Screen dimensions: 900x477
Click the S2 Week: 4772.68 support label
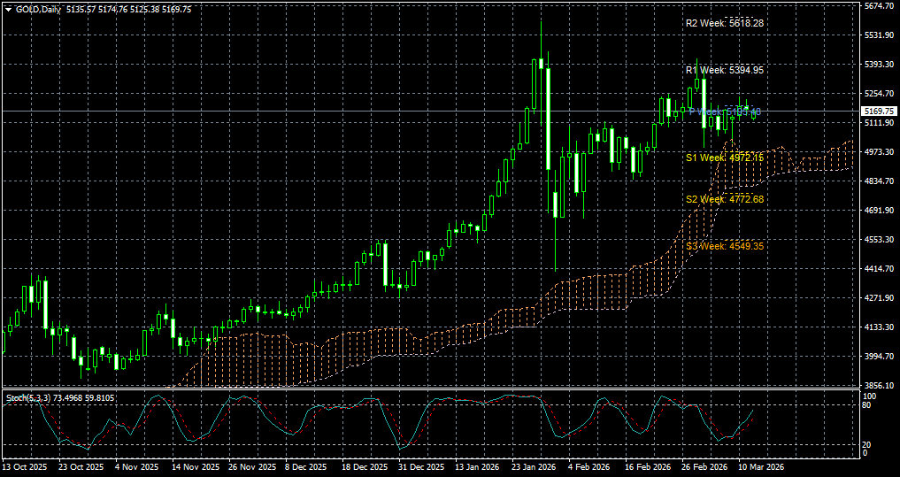click(726, 199)
